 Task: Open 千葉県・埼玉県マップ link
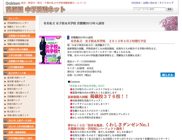tap(18, 93)
